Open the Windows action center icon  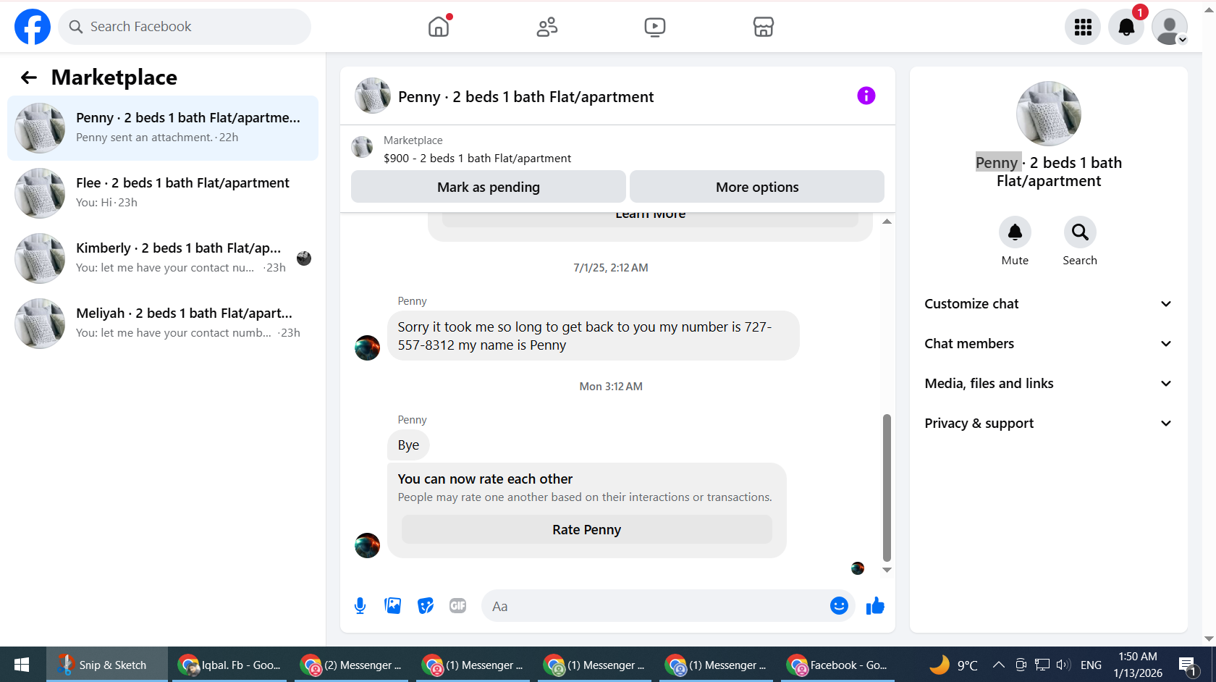click(1187, 665)
